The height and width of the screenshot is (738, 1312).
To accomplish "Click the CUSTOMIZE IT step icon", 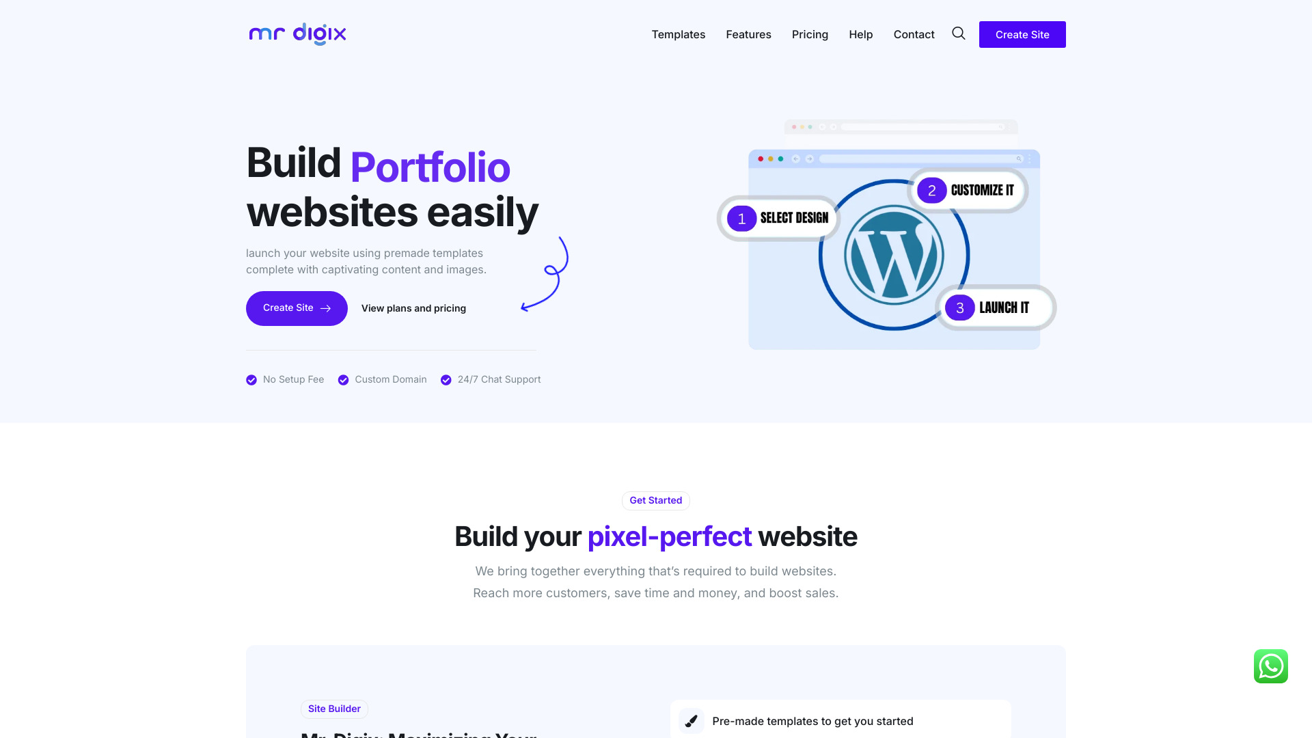I will click(931, 189).
